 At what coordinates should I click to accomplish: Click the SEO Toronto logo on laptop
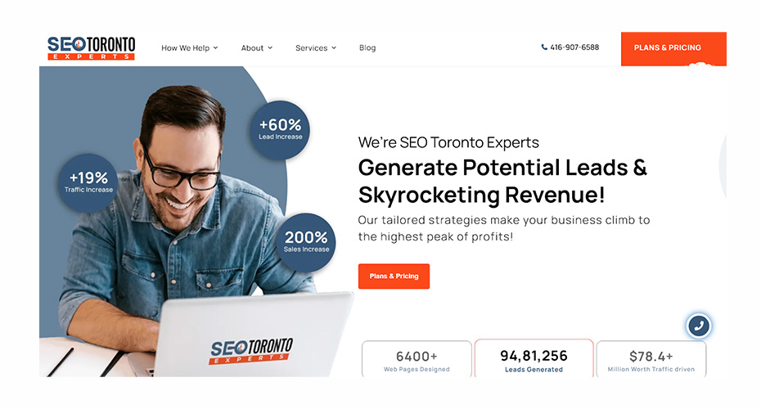pyautogui.click(x=251, y=351)
